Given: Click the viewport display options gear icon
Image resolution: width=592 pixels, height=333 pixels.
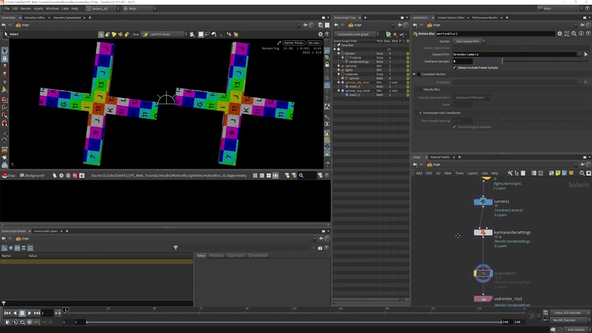Looking at the screenshot, I should 321,34.
